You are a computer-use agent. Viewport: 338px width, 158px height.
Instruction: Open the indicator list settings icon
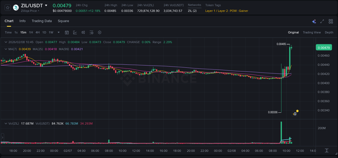(x=91, y=32)
